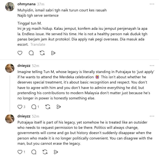
Task: Open dnieyzz username on first post
Action: coord(24,65)
